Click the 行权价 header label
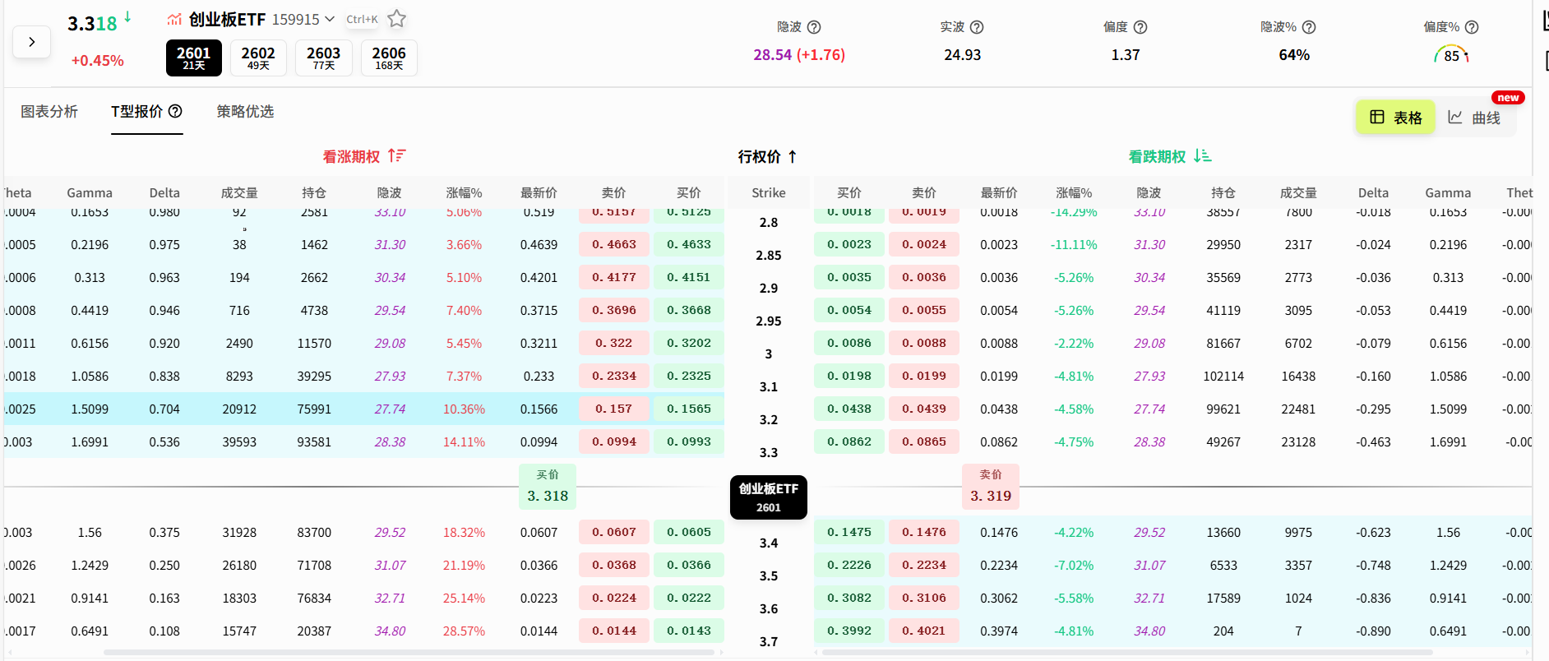Screen dimensions: 1549x661 pos(759,156)
